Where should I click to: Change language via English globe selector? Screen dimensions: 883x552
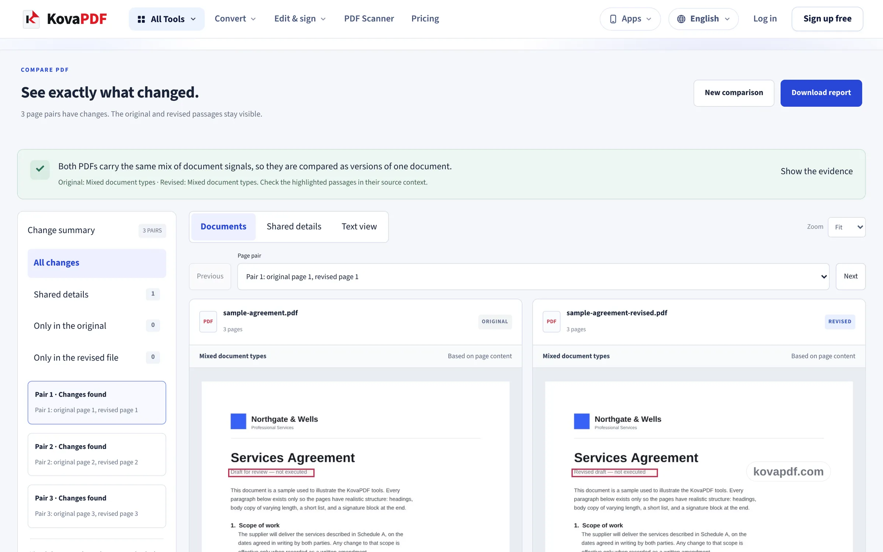click(703, 19)
